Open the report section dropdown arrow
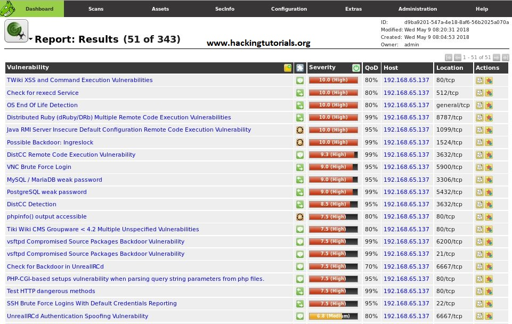The height and width of the screenshot is (324, 512). (x=30, y=39)
